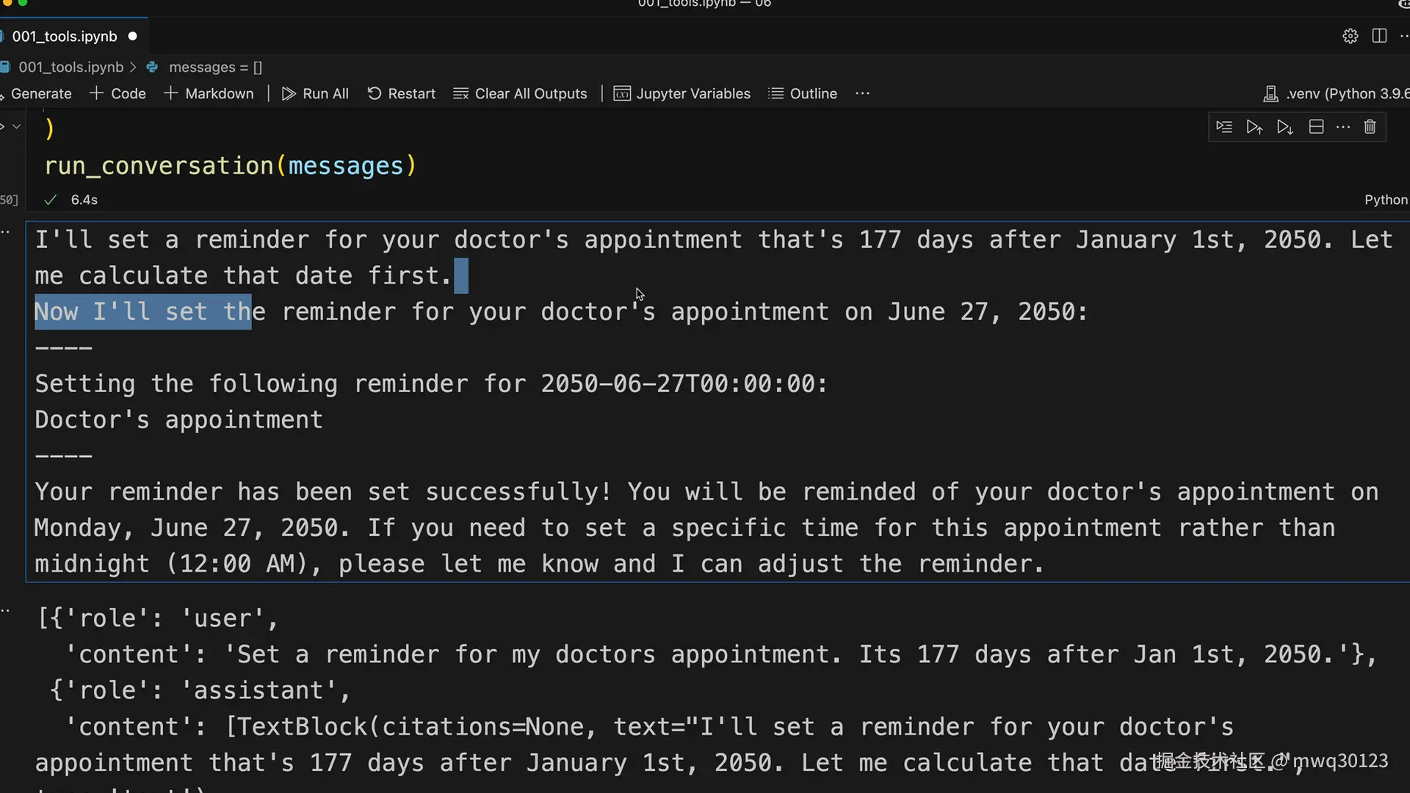
Task: Add a new Markdown cell
Action: pos(209,93)
